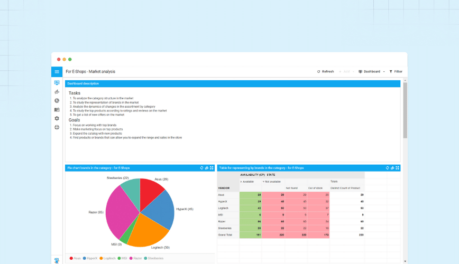Maximize the brands table widget
Viewport: 459px width, 264px height.
(x=398, y=168)
